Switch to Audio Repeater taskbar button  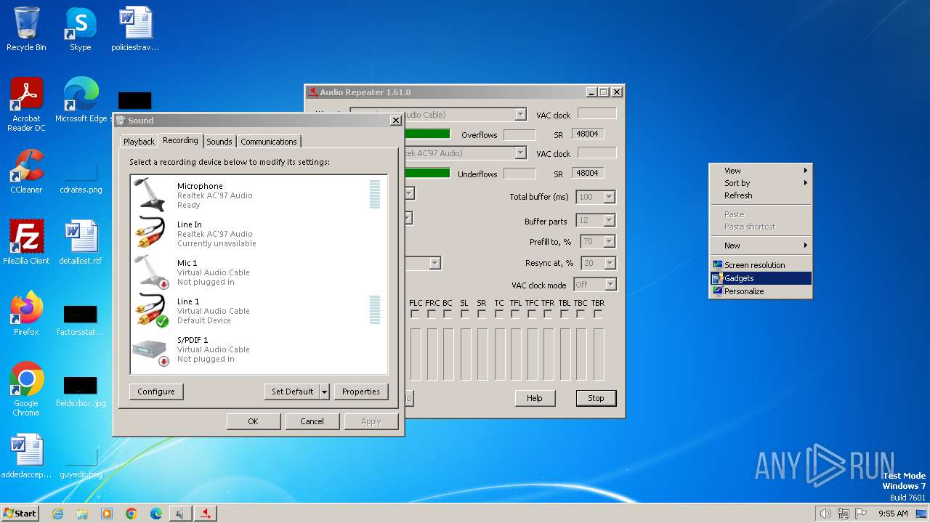[206, 514]
